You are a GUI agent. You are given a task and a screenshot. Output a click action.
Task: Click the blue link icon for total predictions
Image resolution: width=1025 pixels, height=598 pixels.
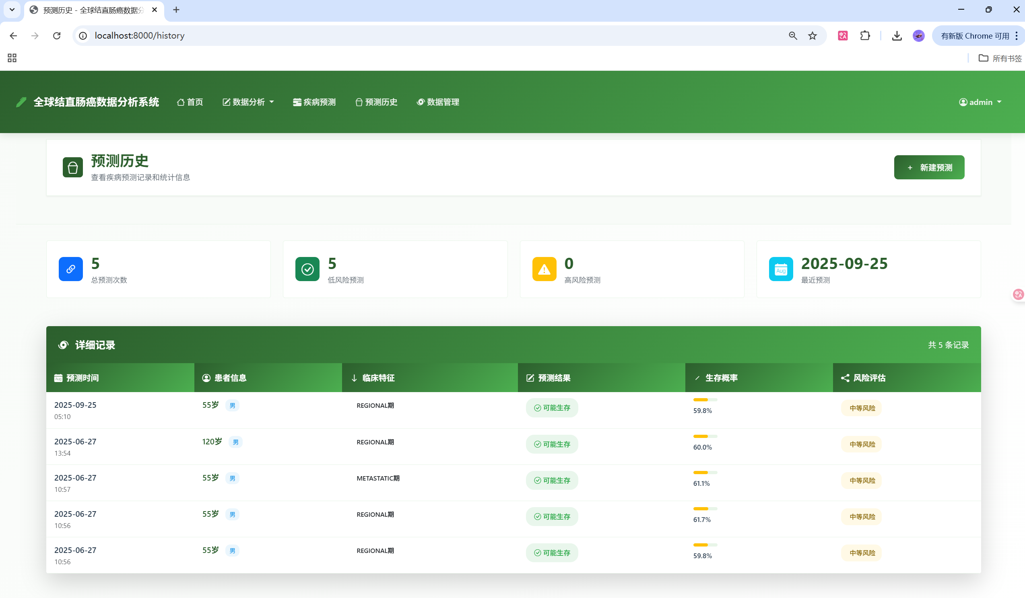click(70, 269)
